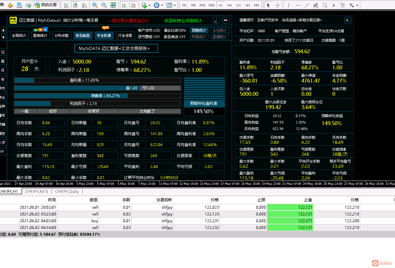Select the Fibonacci retracement tool
Screen dimensions: 395x268
click(x=325, y=5)
